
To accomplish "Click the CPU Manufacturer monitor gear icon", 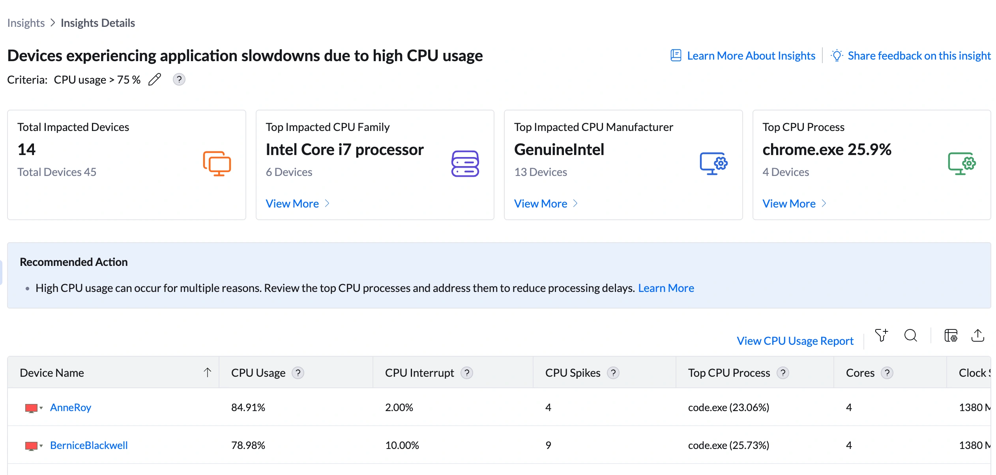I will (713, 163).
